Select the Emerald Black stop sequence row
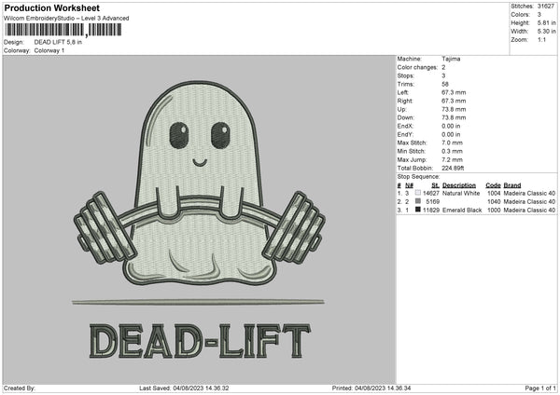 tap(476, 209)
